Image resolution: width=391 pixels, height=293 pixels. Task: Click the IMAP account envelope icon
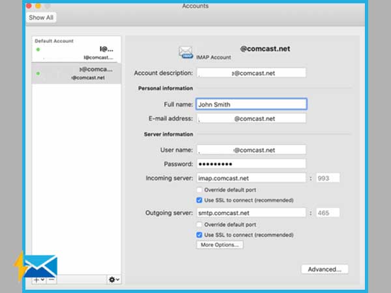click(x=186, y=52)
